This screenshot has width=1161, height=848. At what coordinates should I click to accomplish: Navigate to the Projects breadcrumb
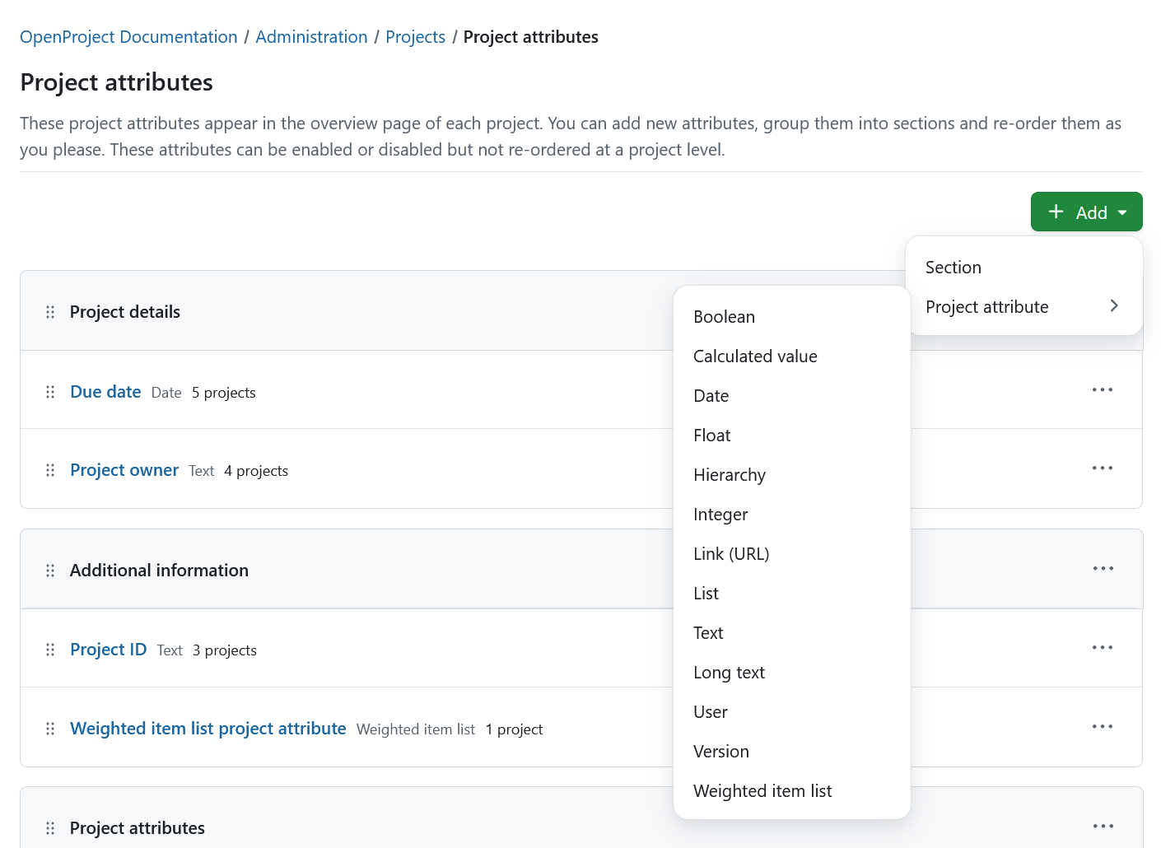coord(415,36)
